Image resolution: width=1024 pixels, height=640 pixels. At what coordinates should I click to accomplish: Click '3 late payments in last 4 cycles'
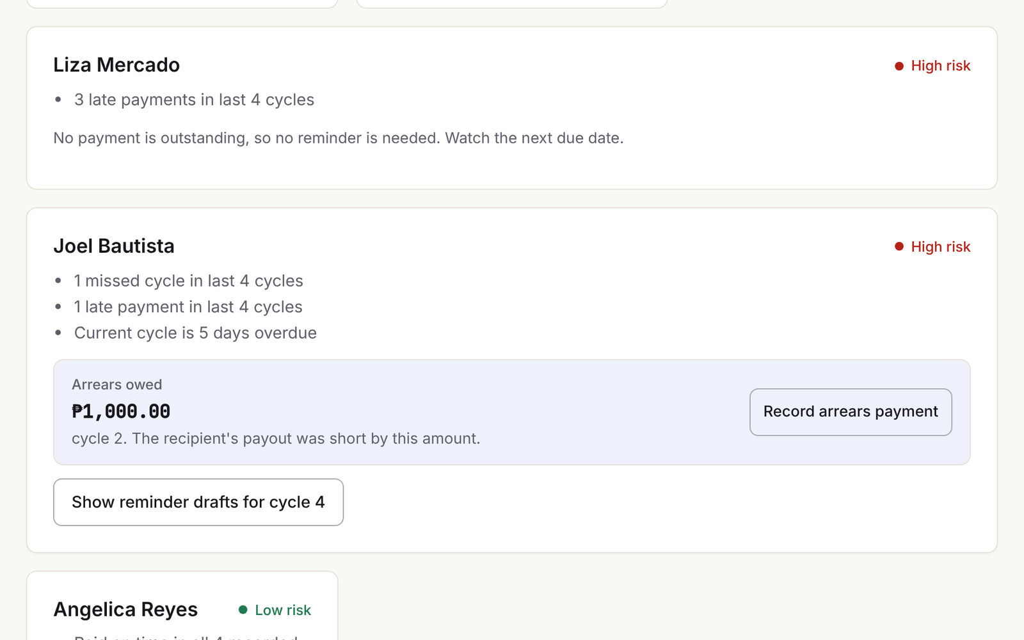tap(194, 100)
